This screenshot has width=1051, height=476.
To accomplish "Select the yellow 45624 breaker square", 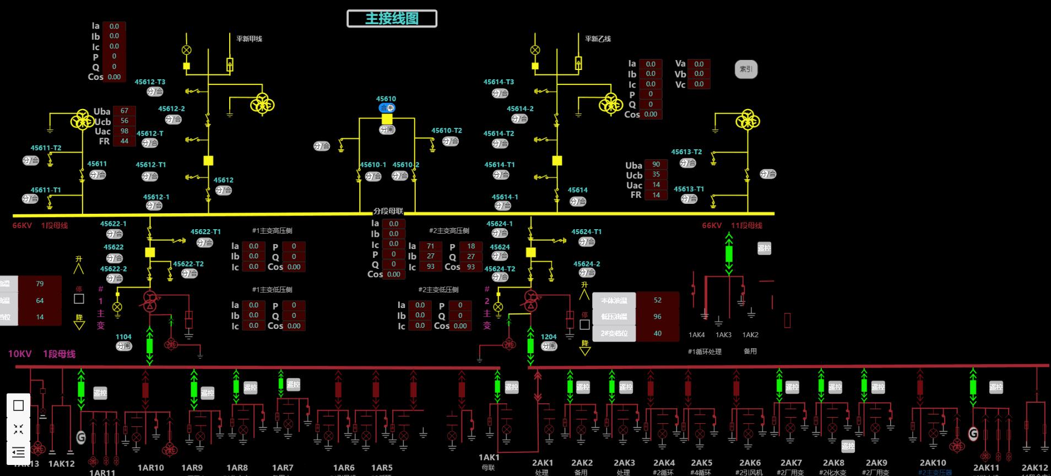I will pyautogui.click(x=531, y=252).
